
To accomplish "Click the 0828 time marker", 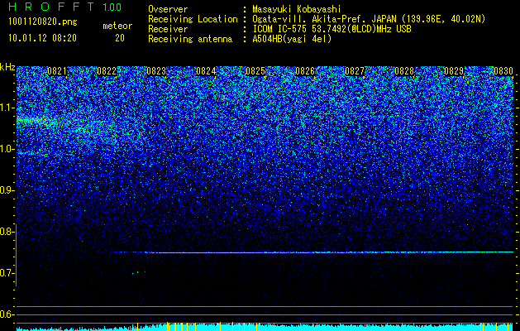I will coord(404,71).
